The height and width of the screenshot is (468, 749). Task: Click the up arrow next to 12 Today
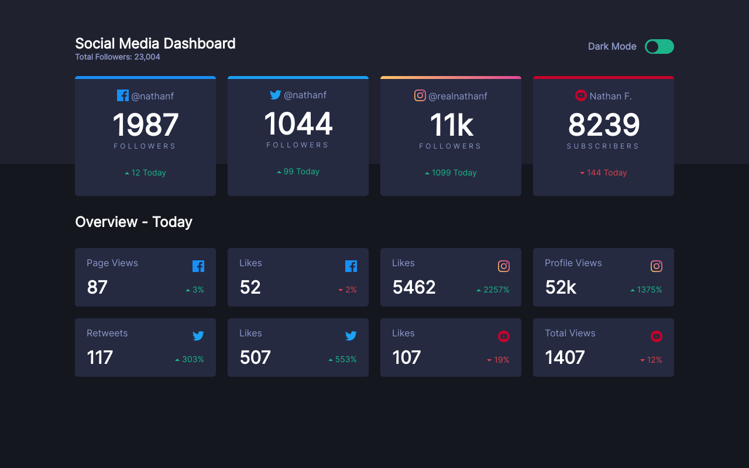[127, 173]
